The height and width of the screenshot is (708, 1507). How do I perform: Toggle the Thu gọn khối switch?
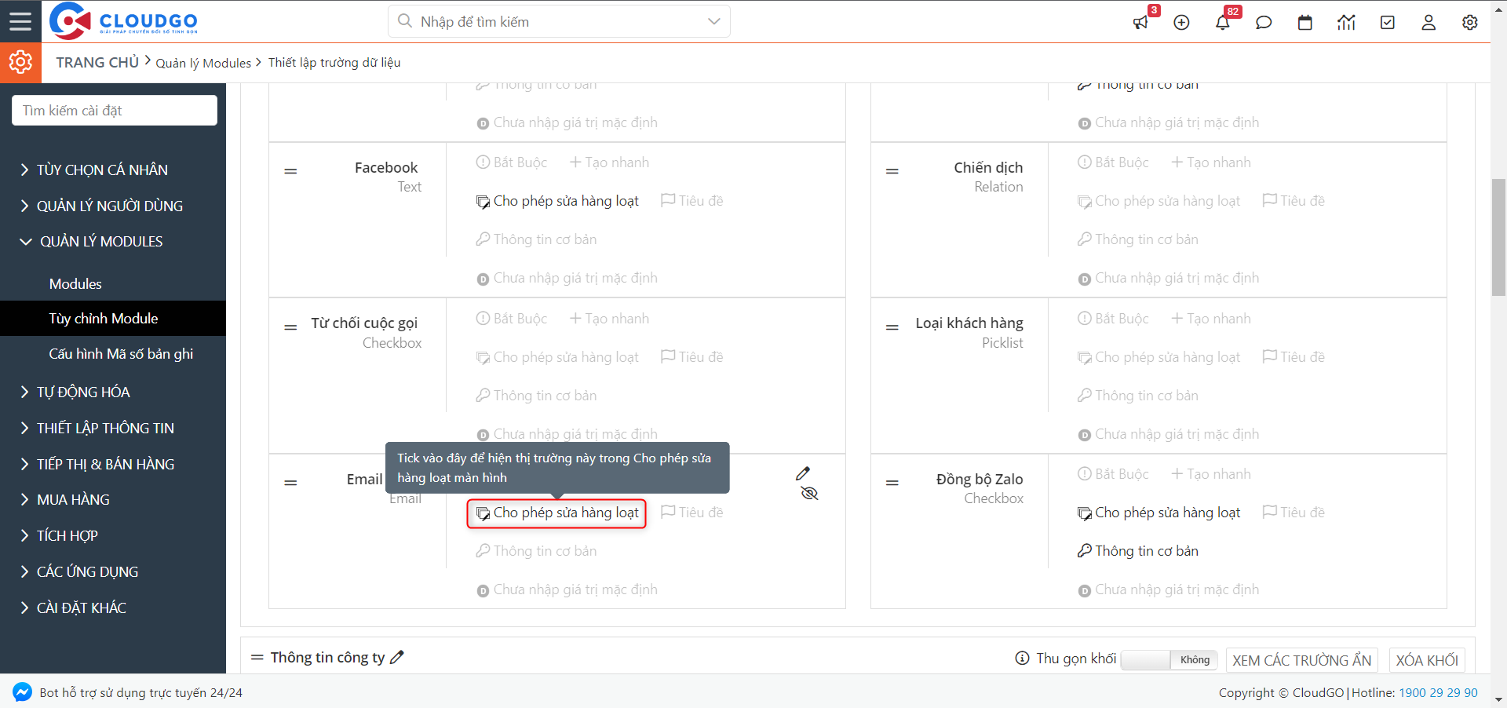pyautogui.click(x=1169, y=659)
